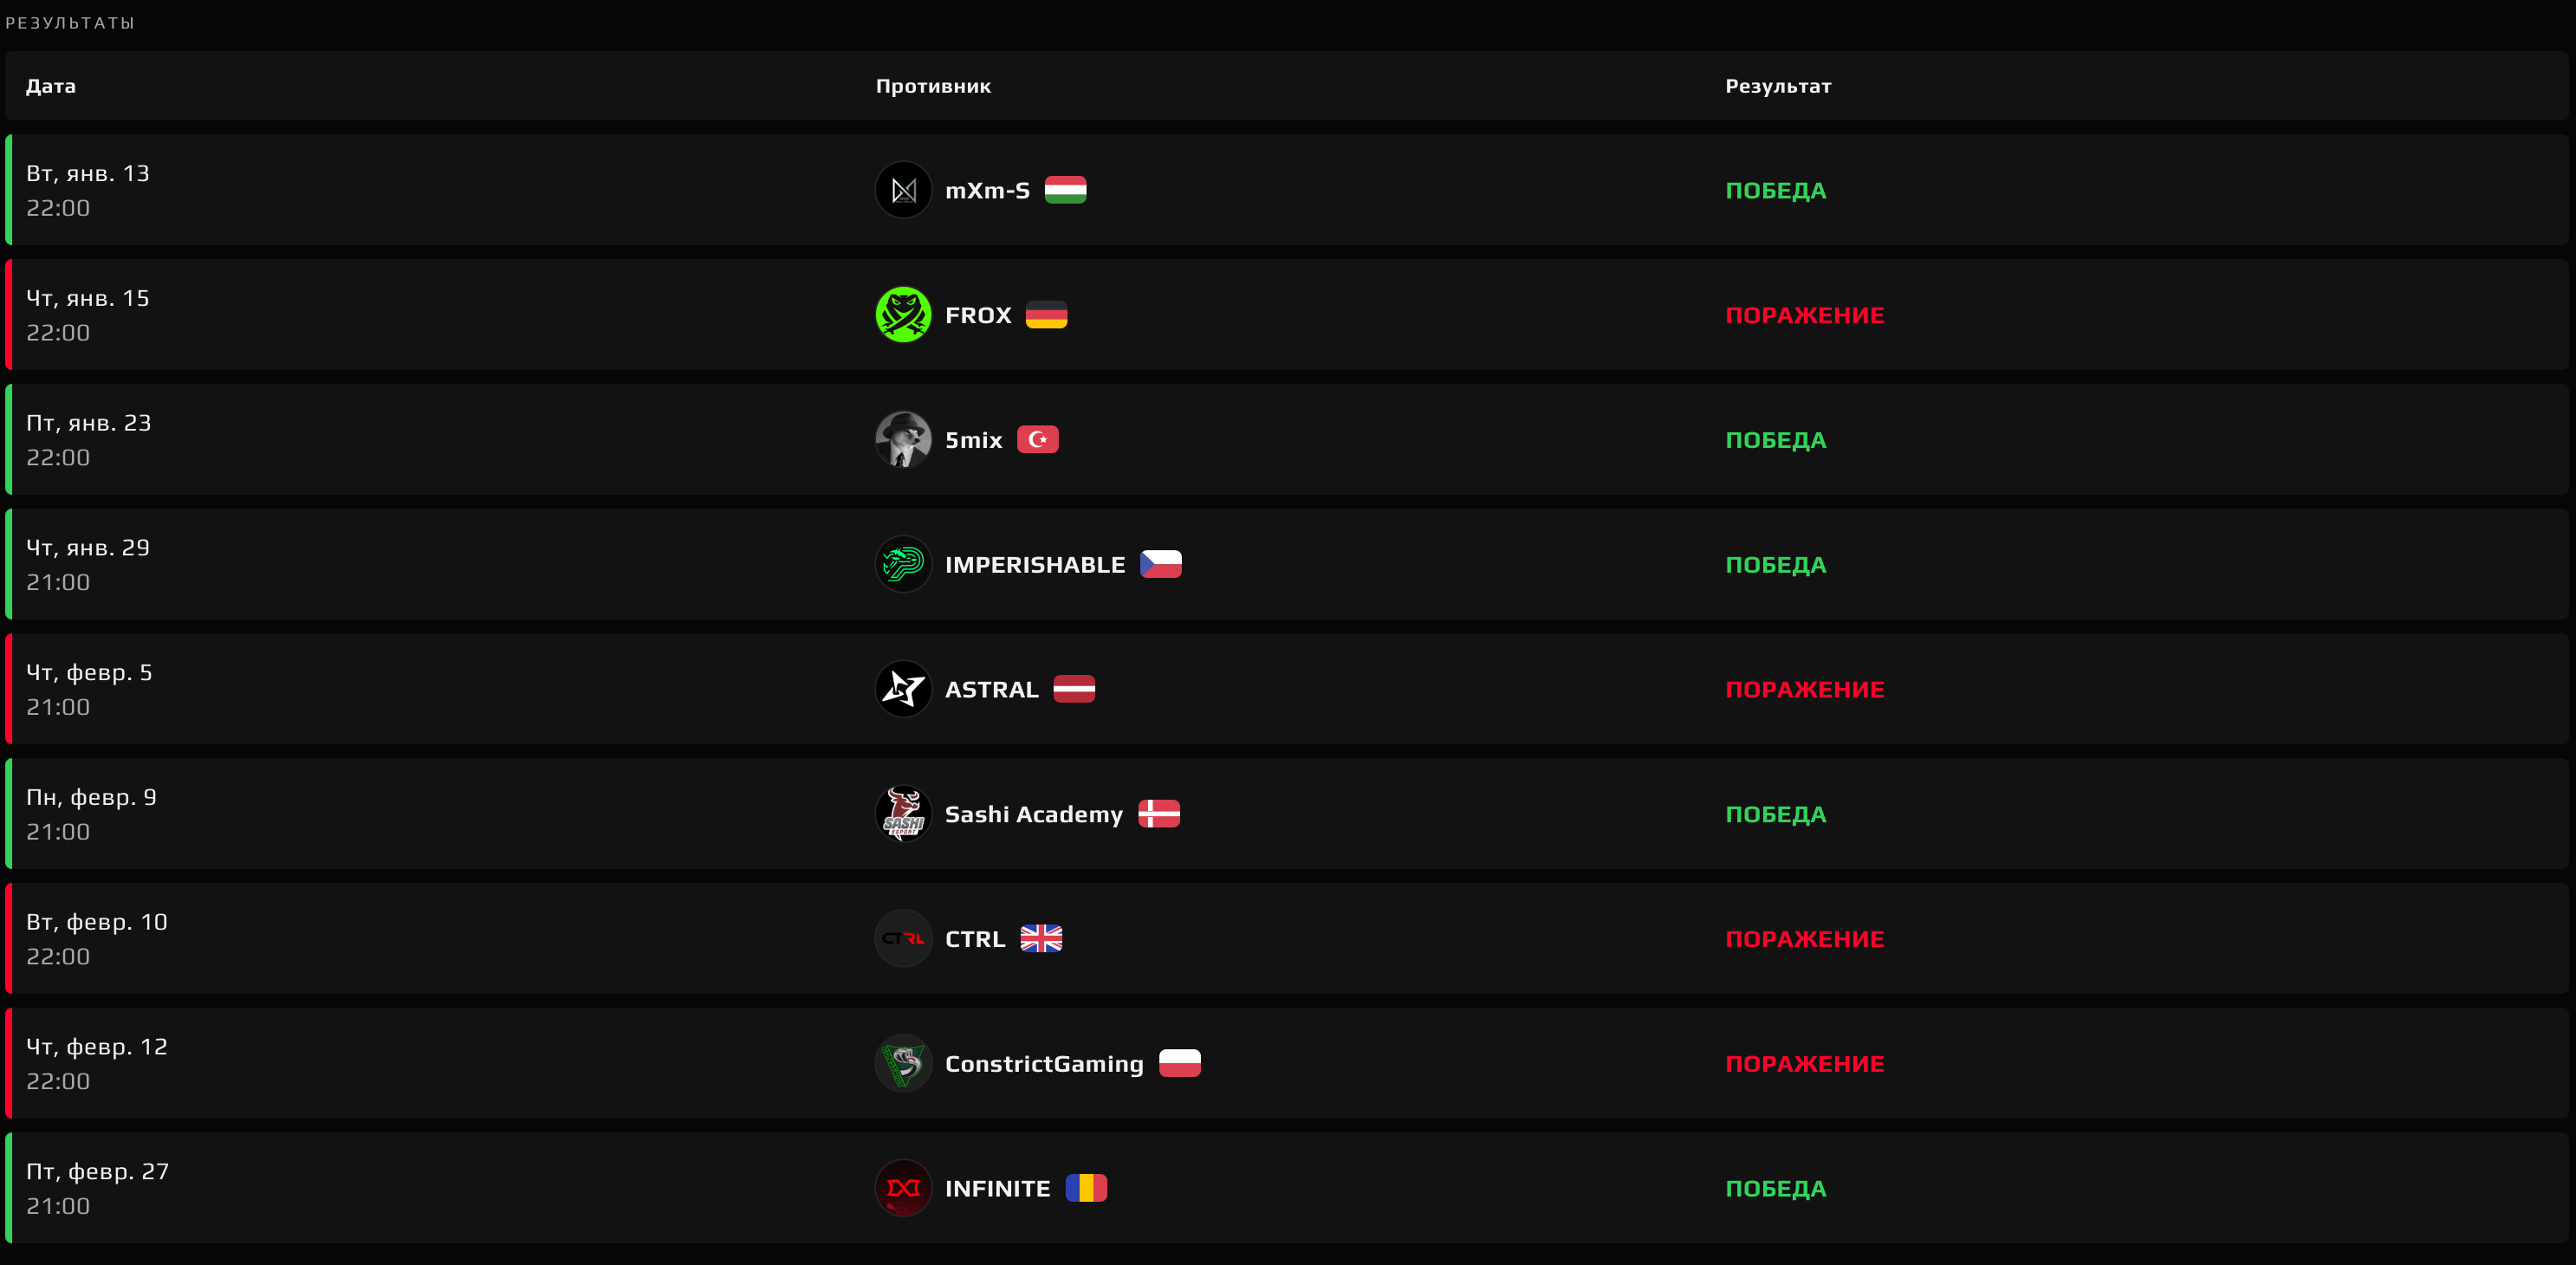
Task: Open the 5mix team avatar
Action: pyautogui.click(x=903, y=440)
